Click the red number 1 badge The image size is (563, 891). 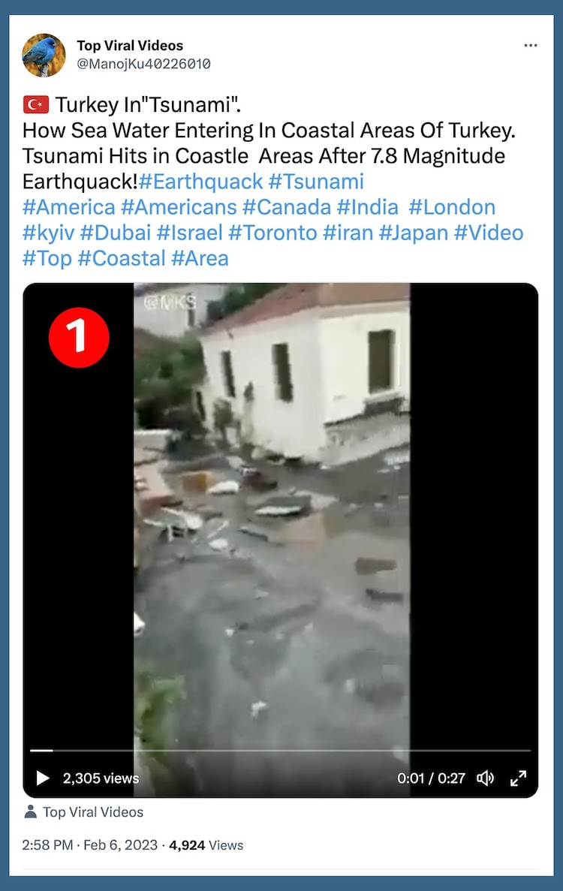(80, 338)
